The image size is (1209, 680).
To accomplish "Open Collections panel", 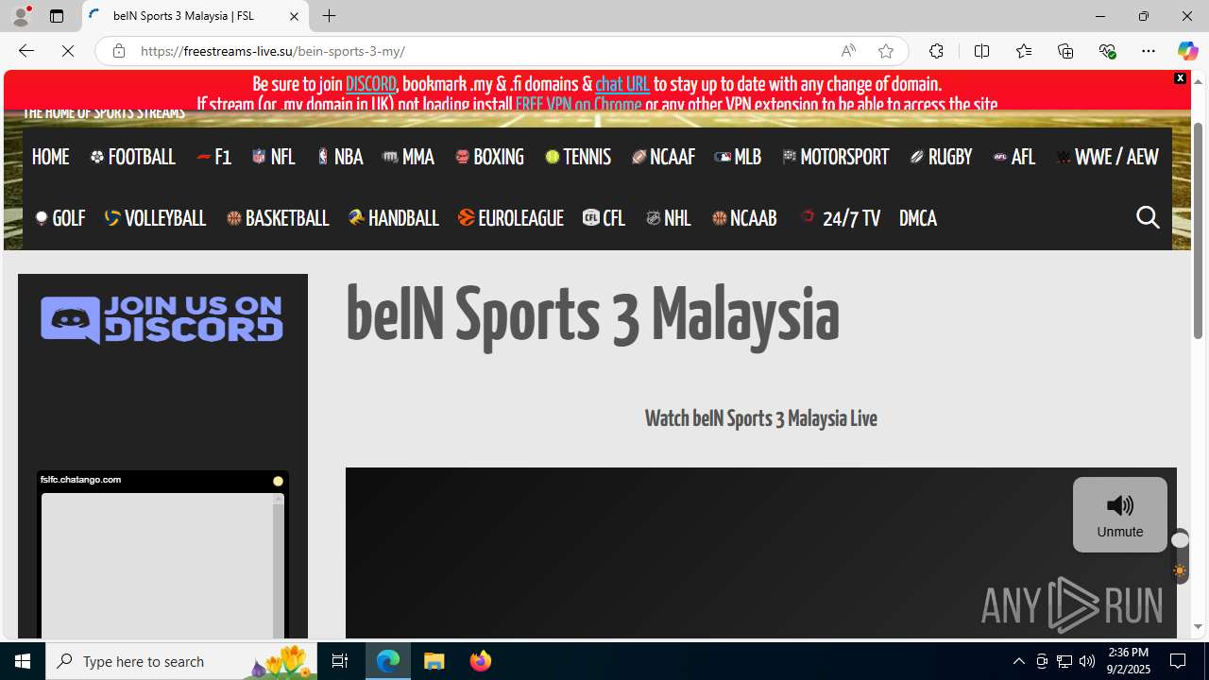I will point(1065,51).
